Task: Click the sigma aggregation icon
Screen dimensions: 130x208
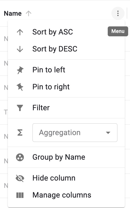Action: pyautogui.click(x=20, y=132)
